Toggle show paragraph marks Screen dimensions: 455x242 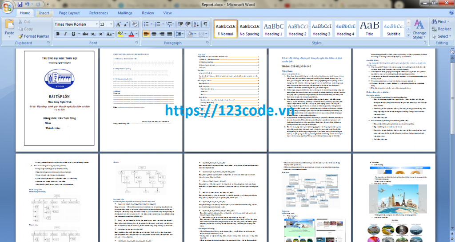205,24
